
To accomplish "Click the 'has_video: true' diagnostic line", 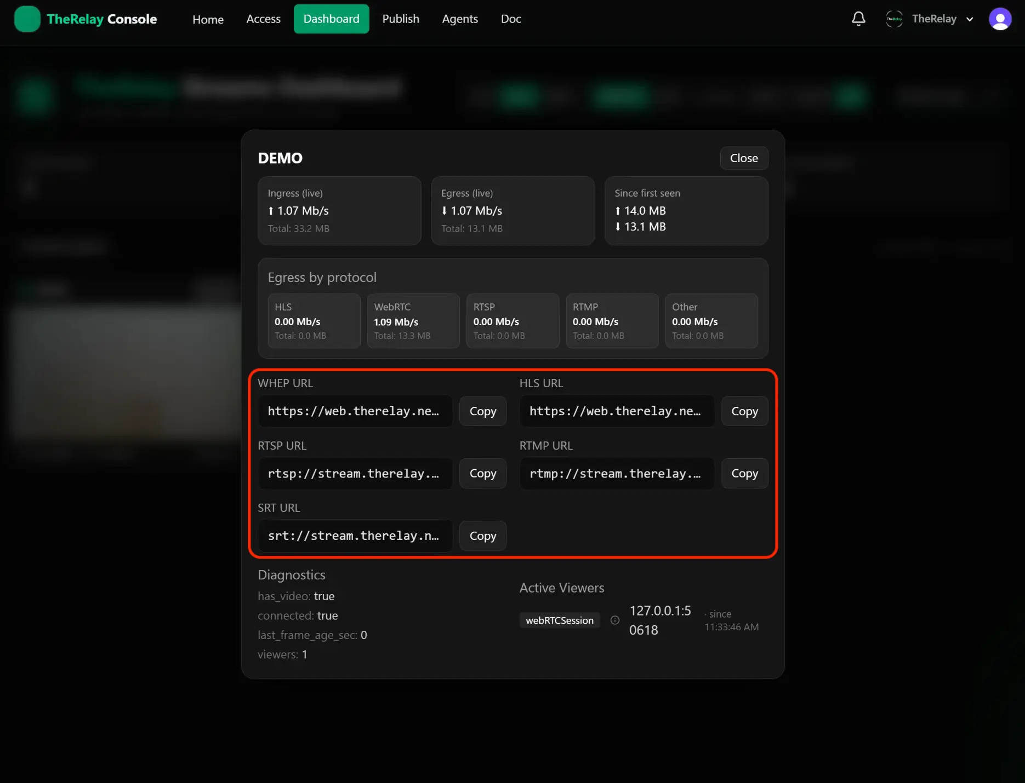I will (296, 596).
